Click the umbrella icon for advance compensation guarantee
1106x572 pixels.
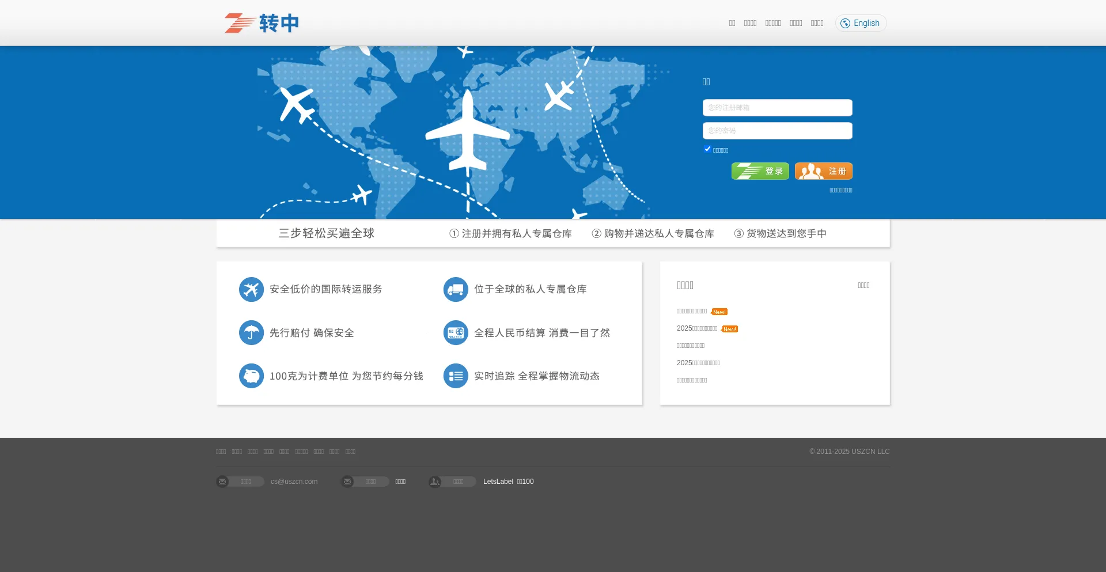(251, 332)
